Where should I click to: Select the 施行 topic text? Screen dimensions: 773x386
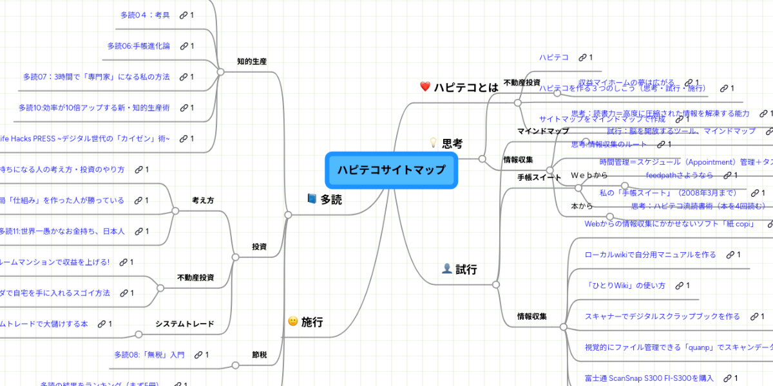(312, 322)
